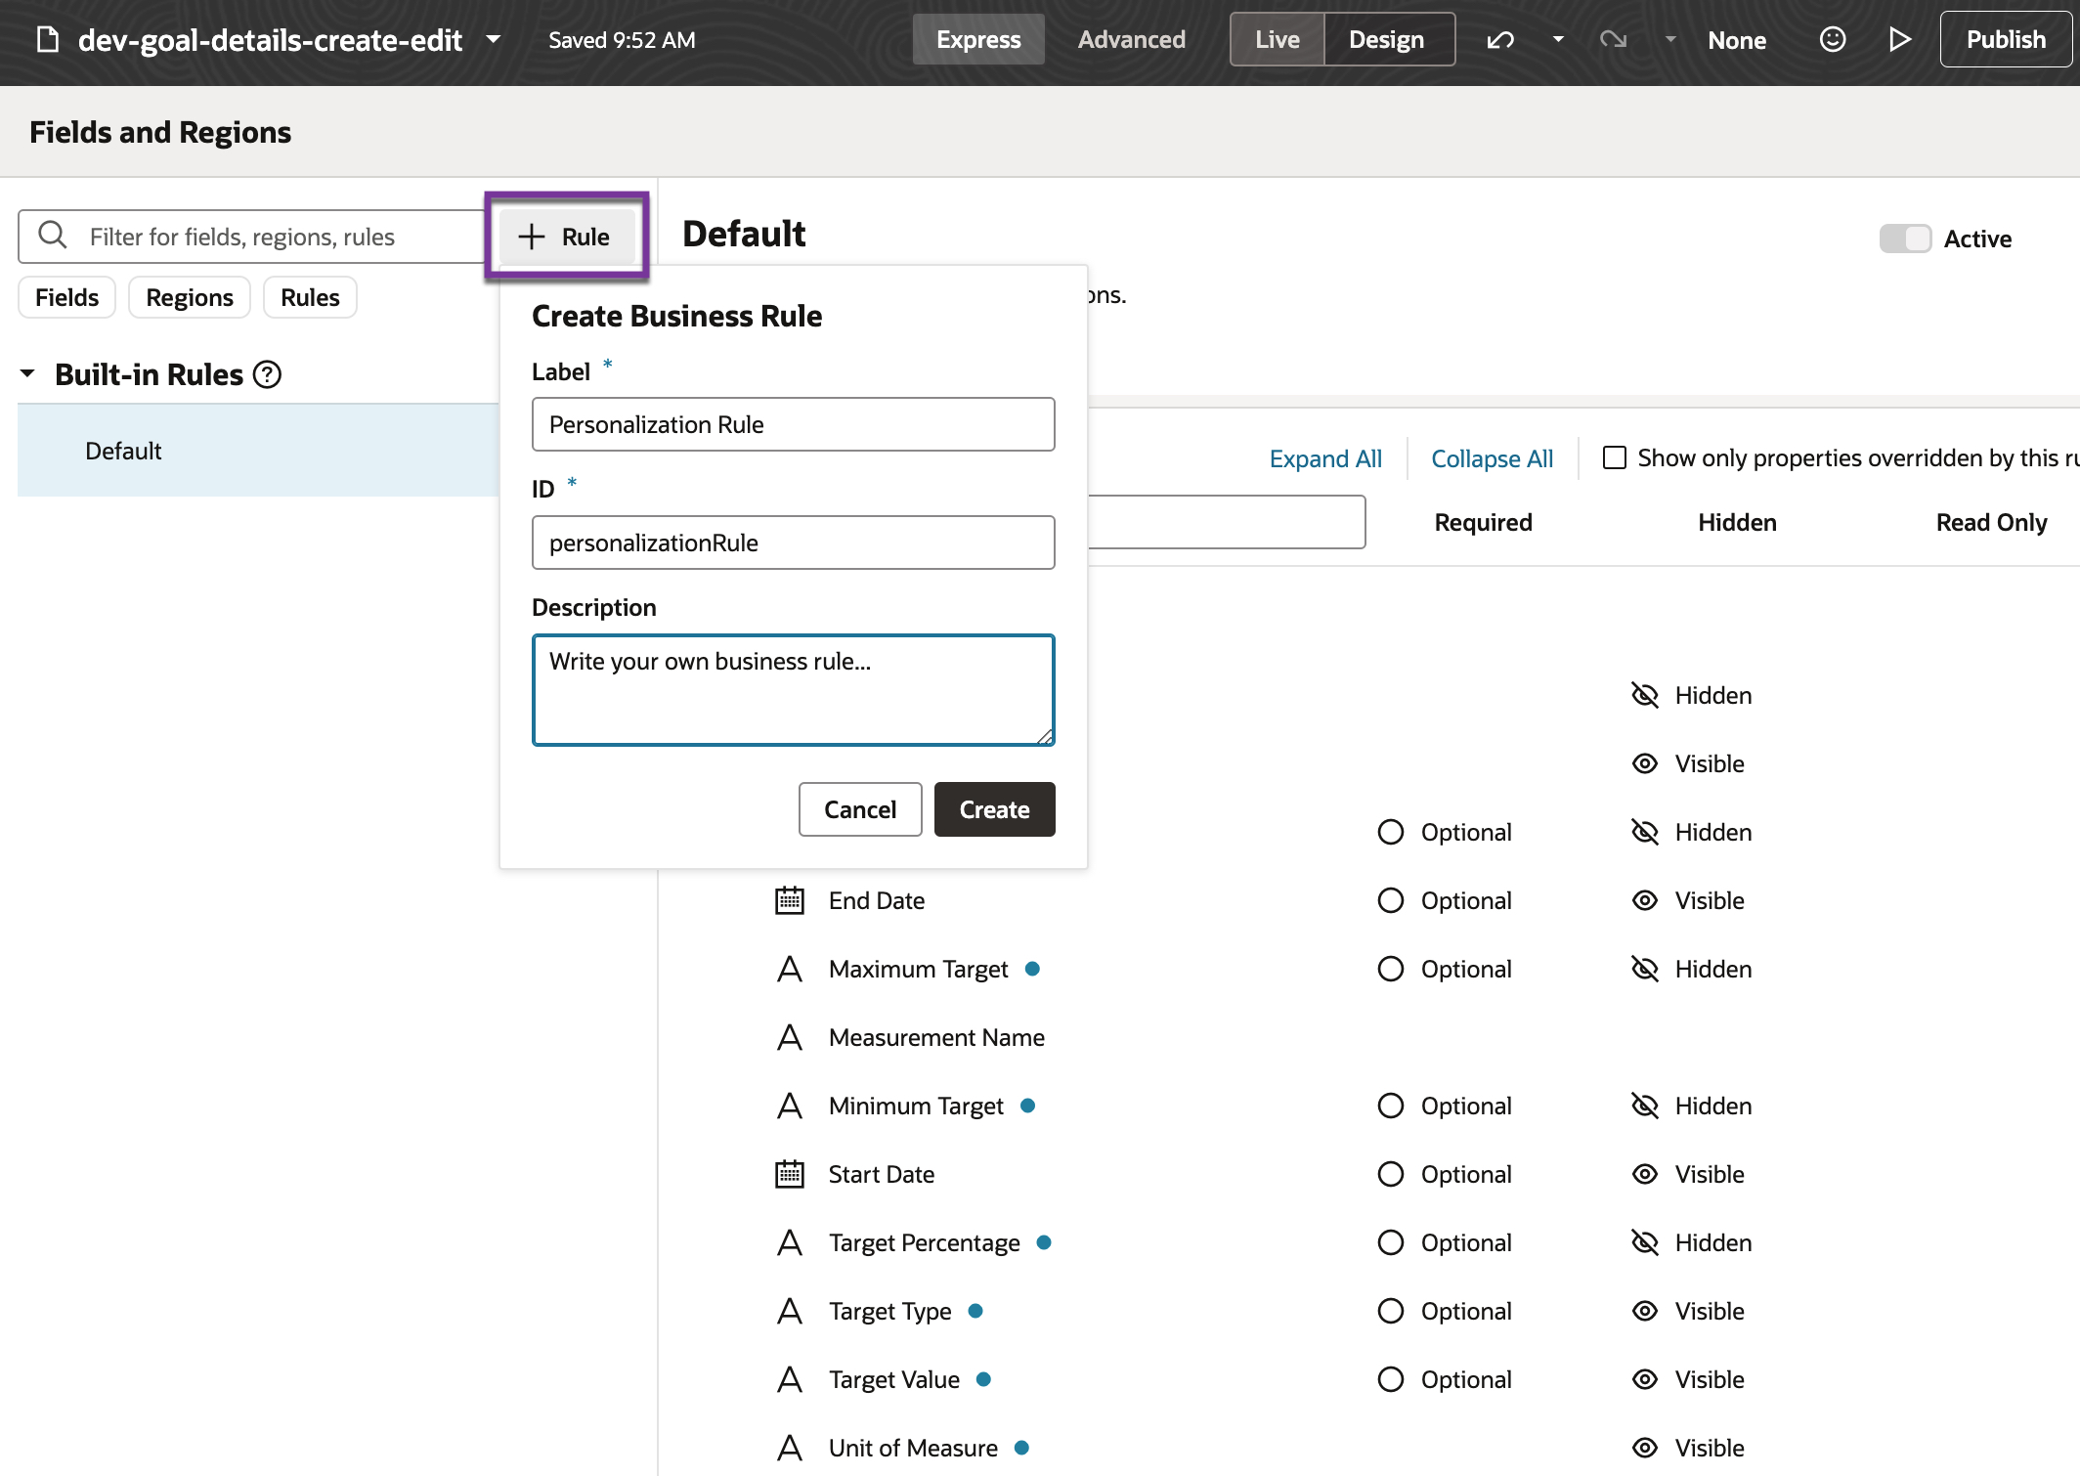Open the dev-goal-details-create-edit page dropdown
The height and width of the screenshot is (1476, 2080).
[494, 40]
